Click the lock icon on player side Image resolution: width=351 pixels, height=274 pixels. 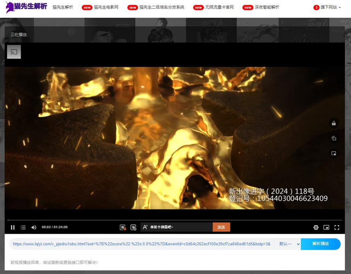click(x=334, y=123)
